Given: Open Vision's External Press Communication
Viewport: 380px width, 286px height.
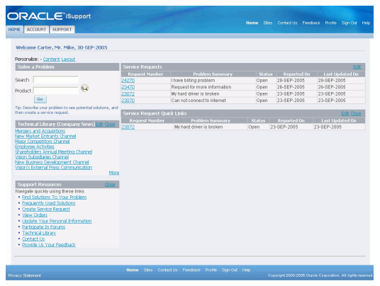Looking at the screenshot, I should coord(54,168).
